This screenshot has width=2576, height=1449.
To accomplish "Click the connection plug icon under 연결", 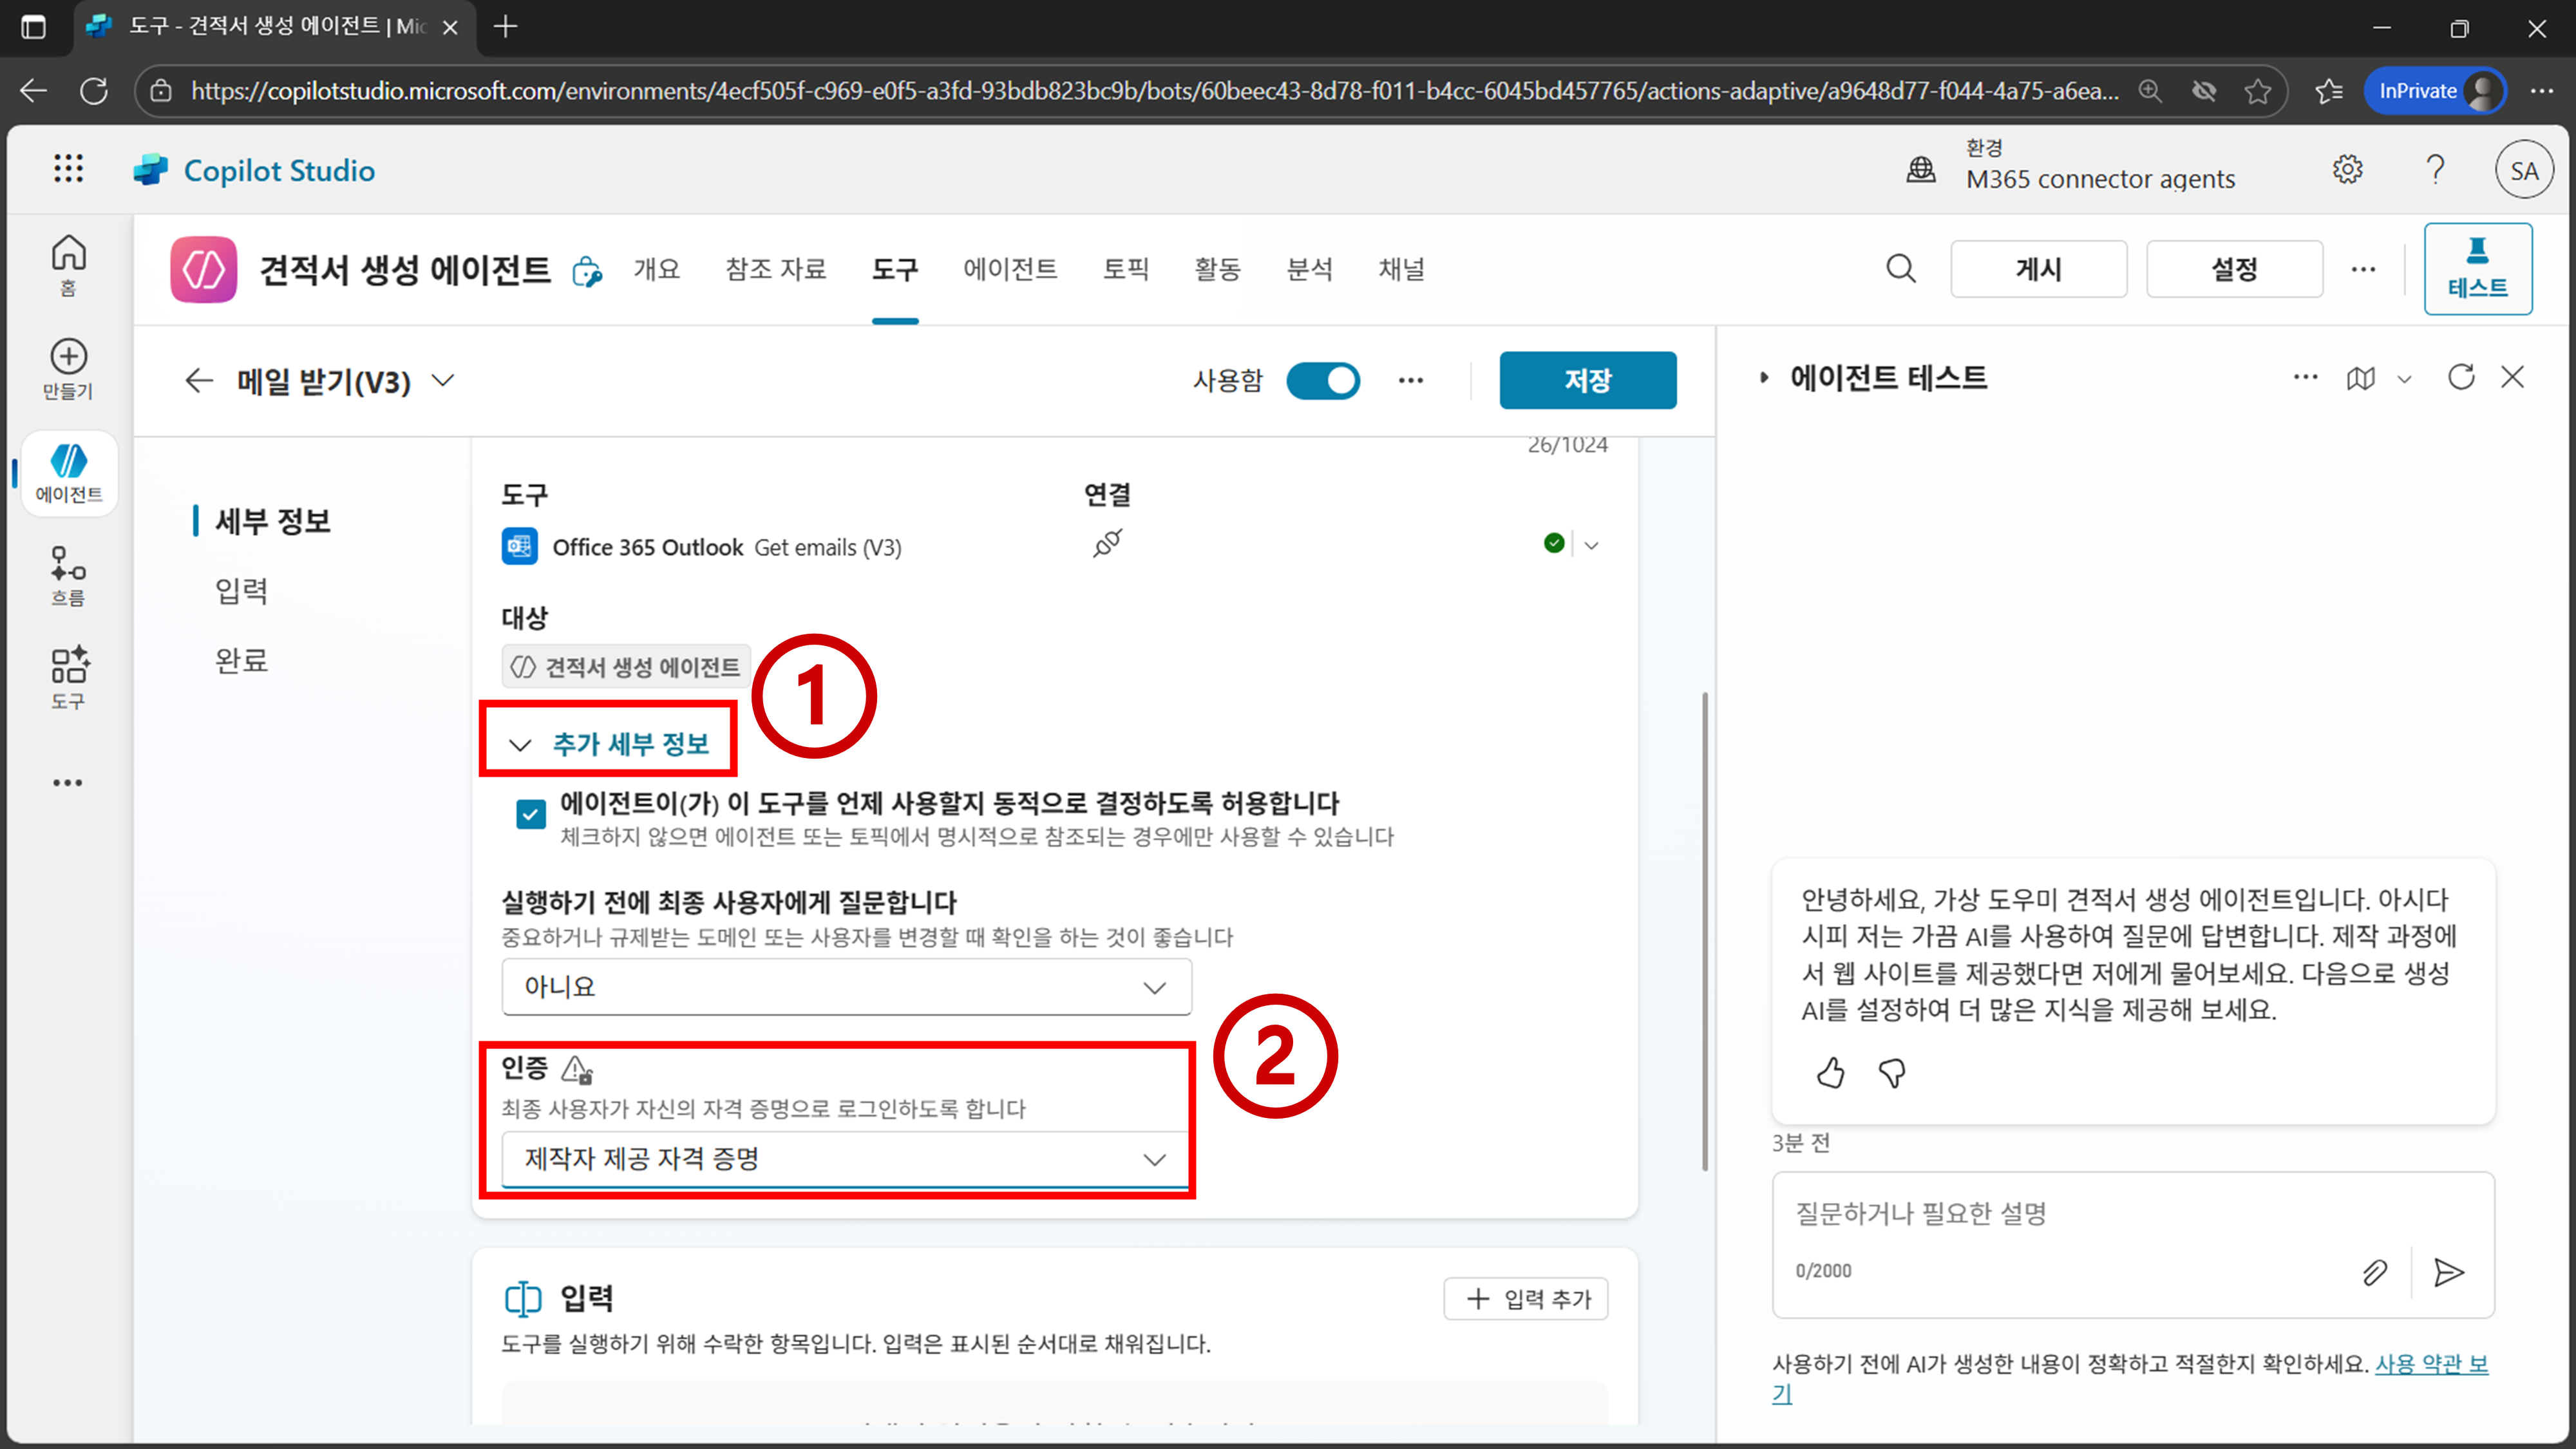I will pyautogui.click(x=1107, y=544).
